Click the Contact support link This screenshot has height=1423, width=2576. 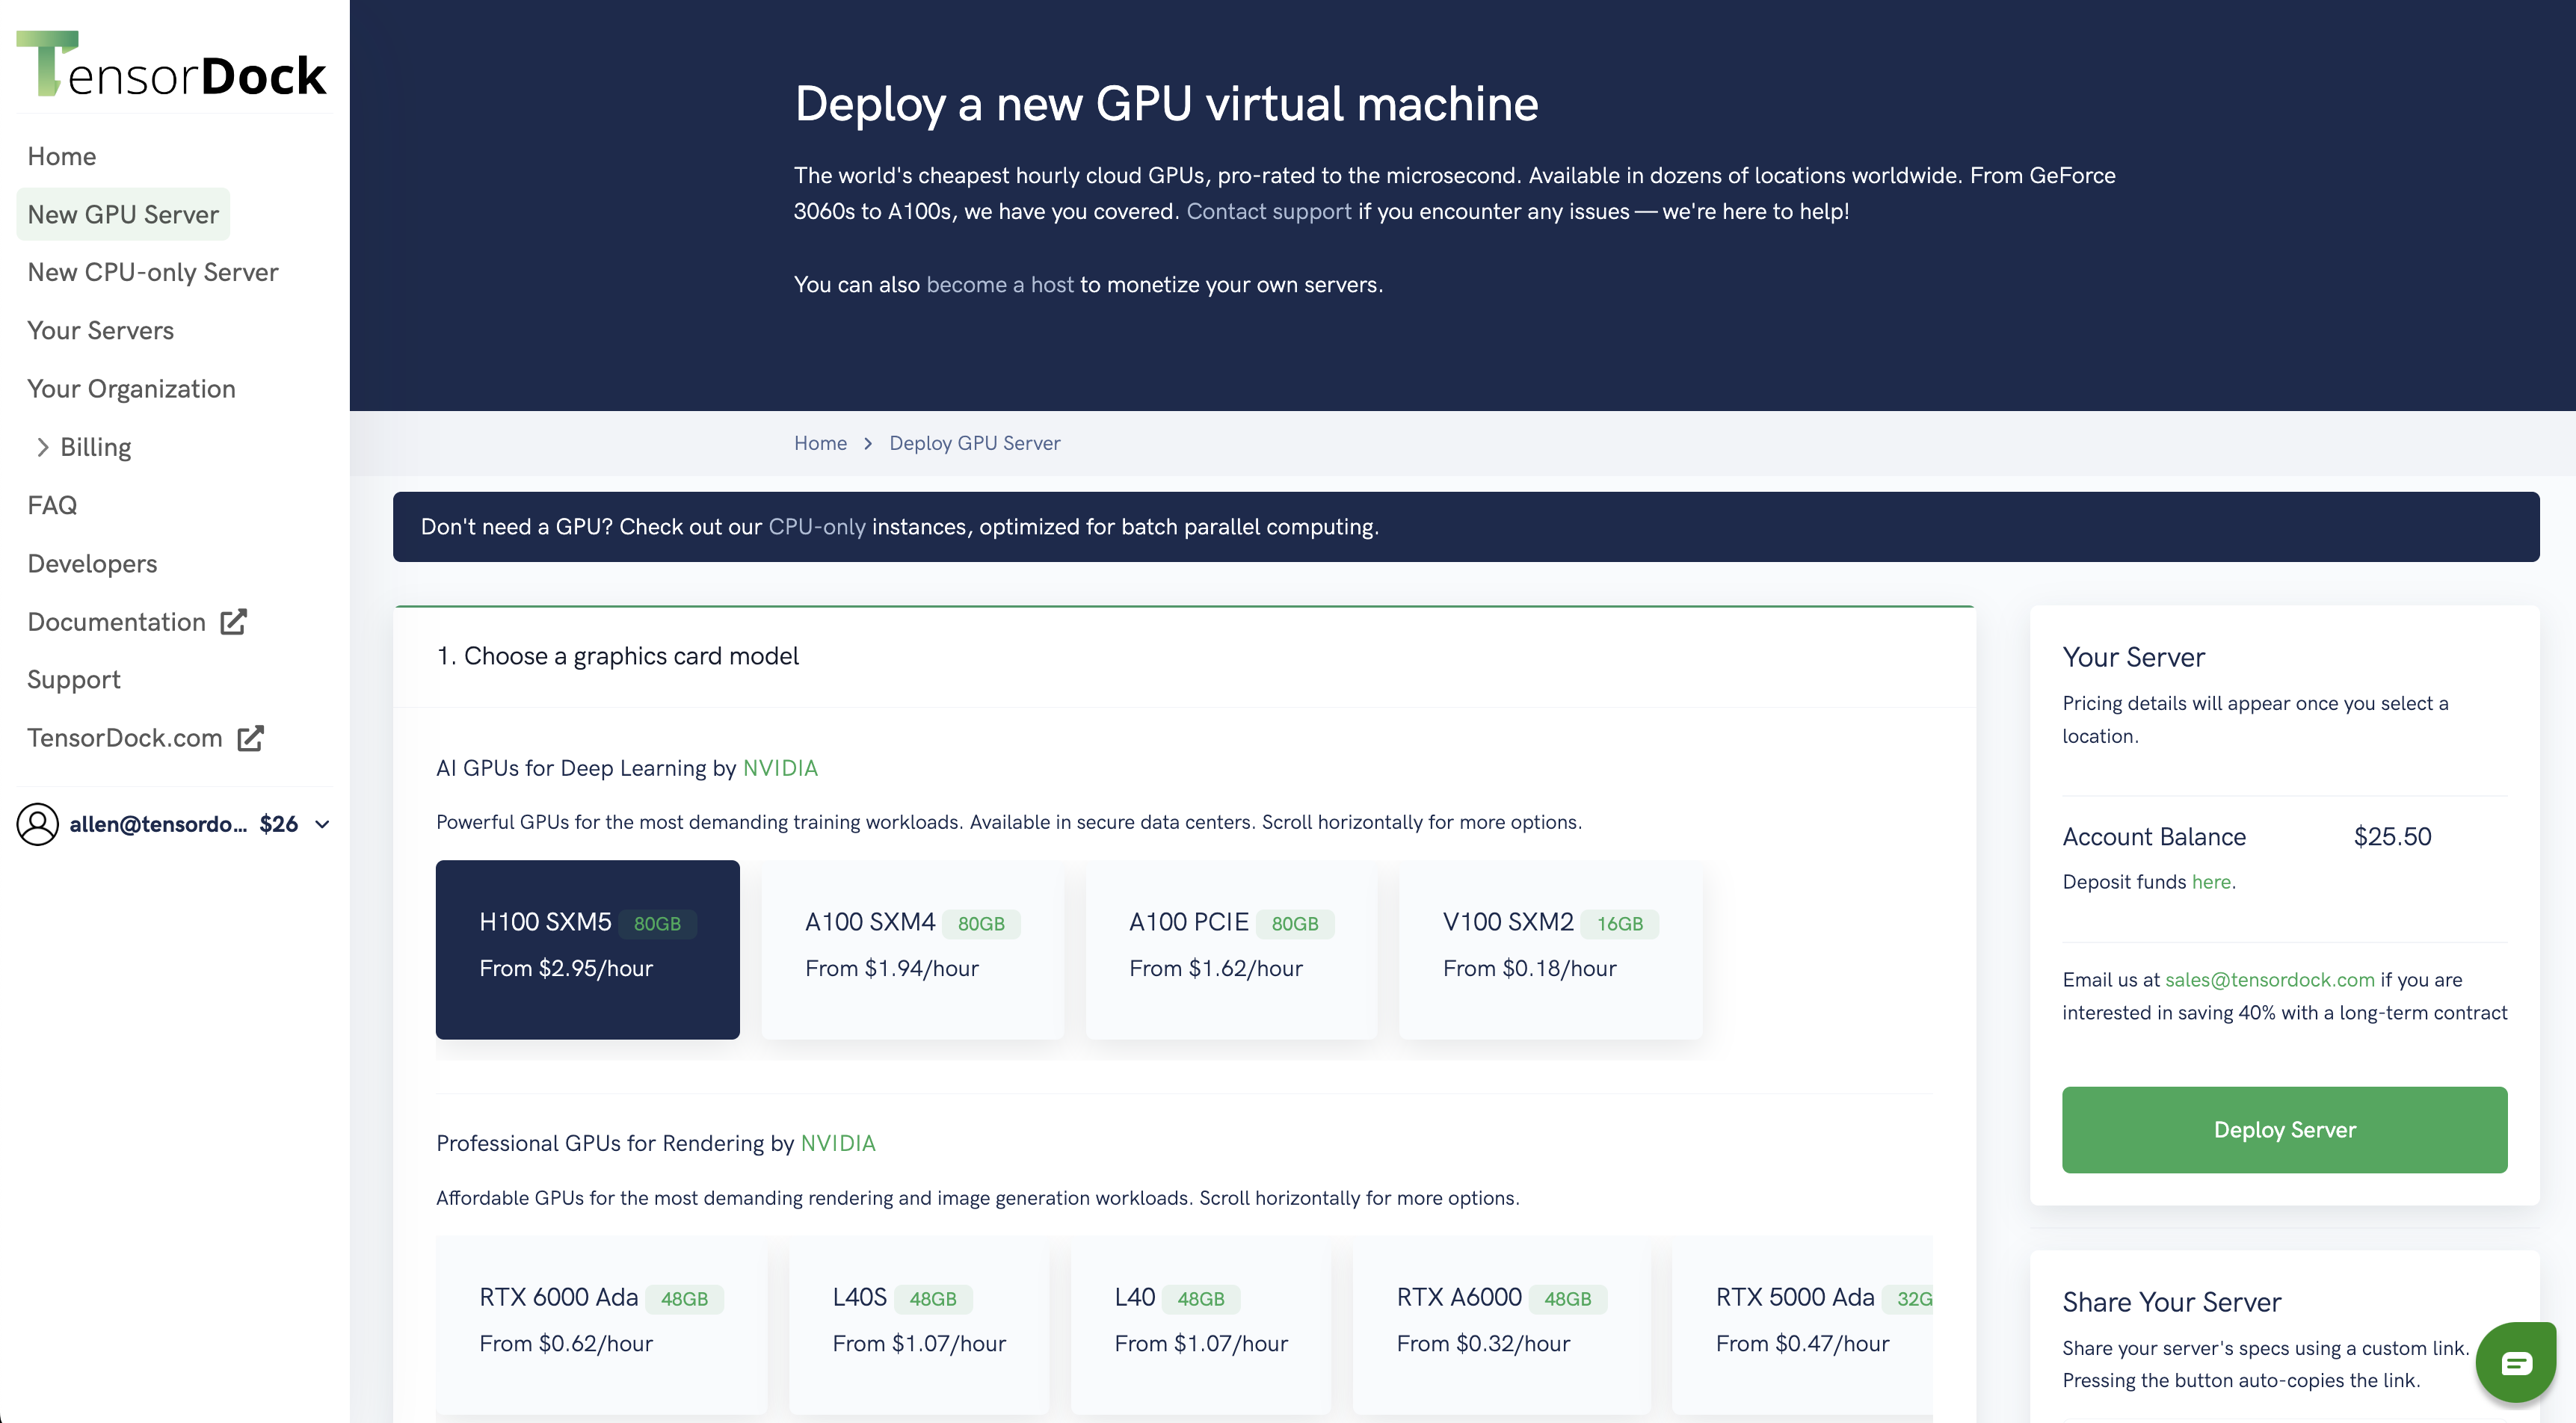pyautogui.click(x=1268, y=211)
